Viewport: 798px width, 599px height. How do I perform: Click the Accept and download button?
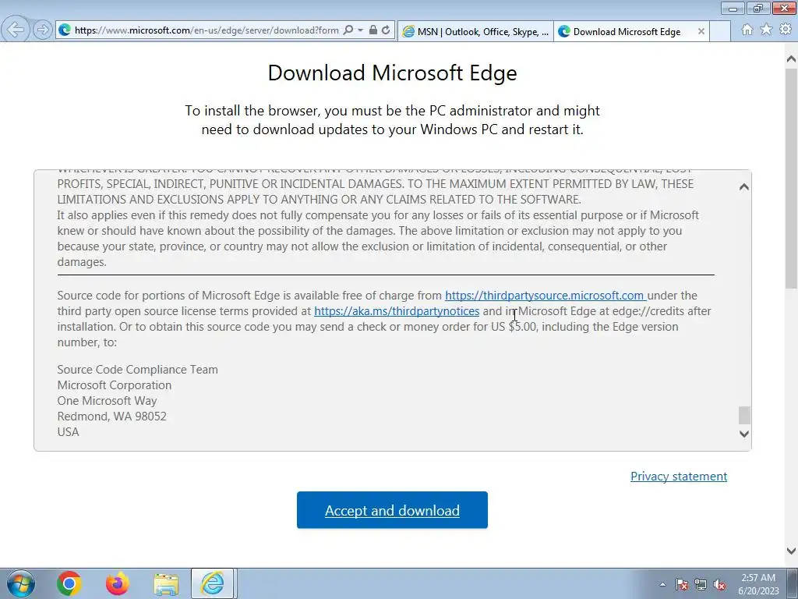(392, 510)
